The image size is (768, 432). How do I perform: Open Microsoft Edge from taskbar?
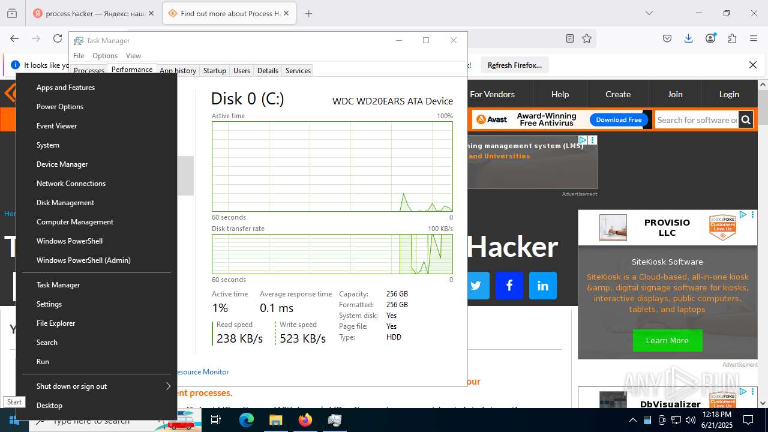click(x=247, y=420)
